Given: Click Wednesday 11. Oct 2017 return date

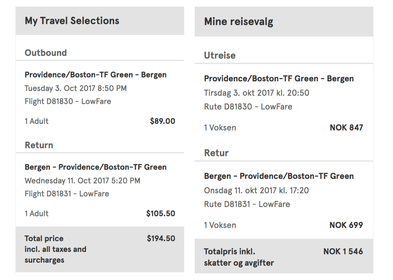Looking at the screenshot, I should coord(82,181).
